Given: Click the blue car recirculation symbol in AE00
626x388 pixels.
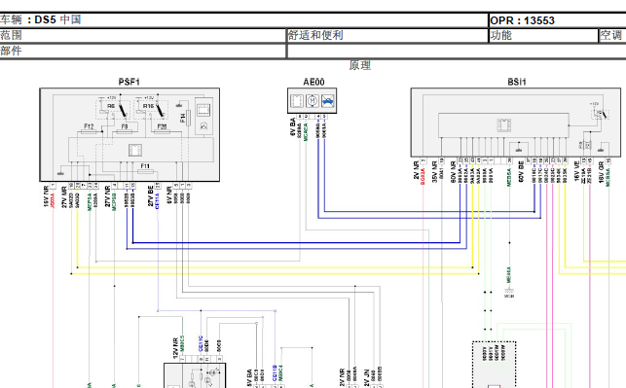Looking at the screenshot, I should 328,101.
